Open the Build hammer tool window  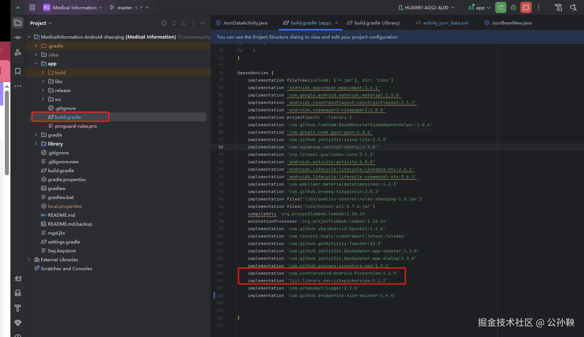pyautogui.click(x=18, y=308)
